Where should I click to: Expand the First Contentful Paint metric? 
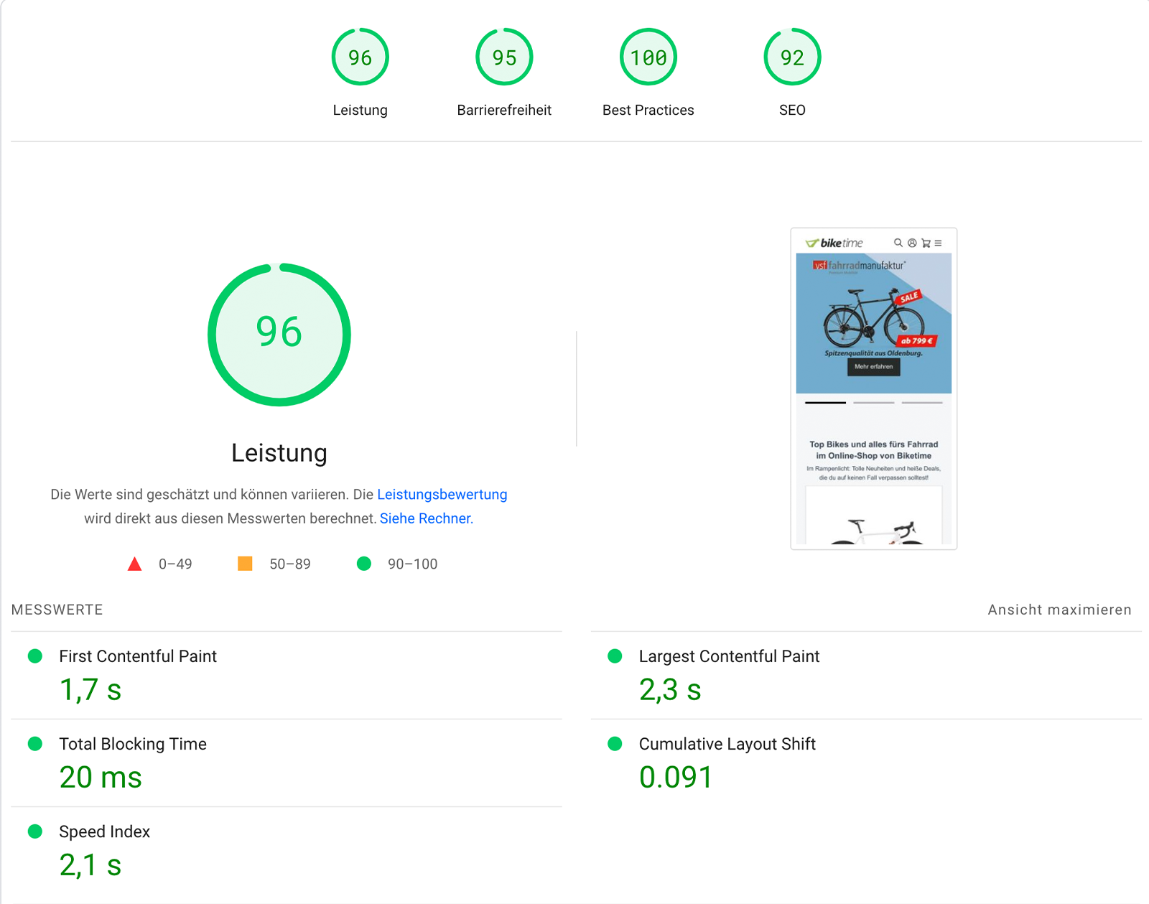138,656
